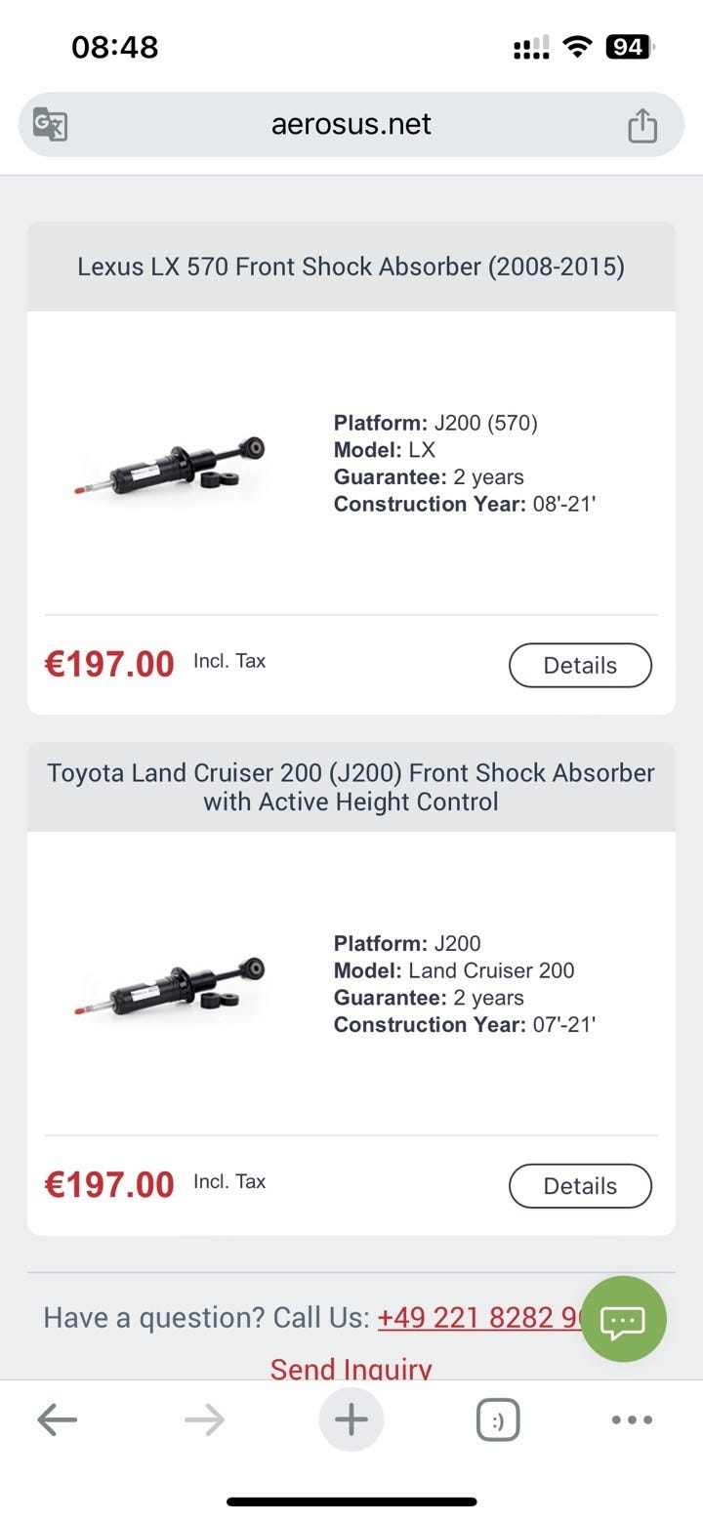The height and width of the screenshot is (1521, 703).
Task: Tap the first €197.00 price
Action: coord(109,665)
